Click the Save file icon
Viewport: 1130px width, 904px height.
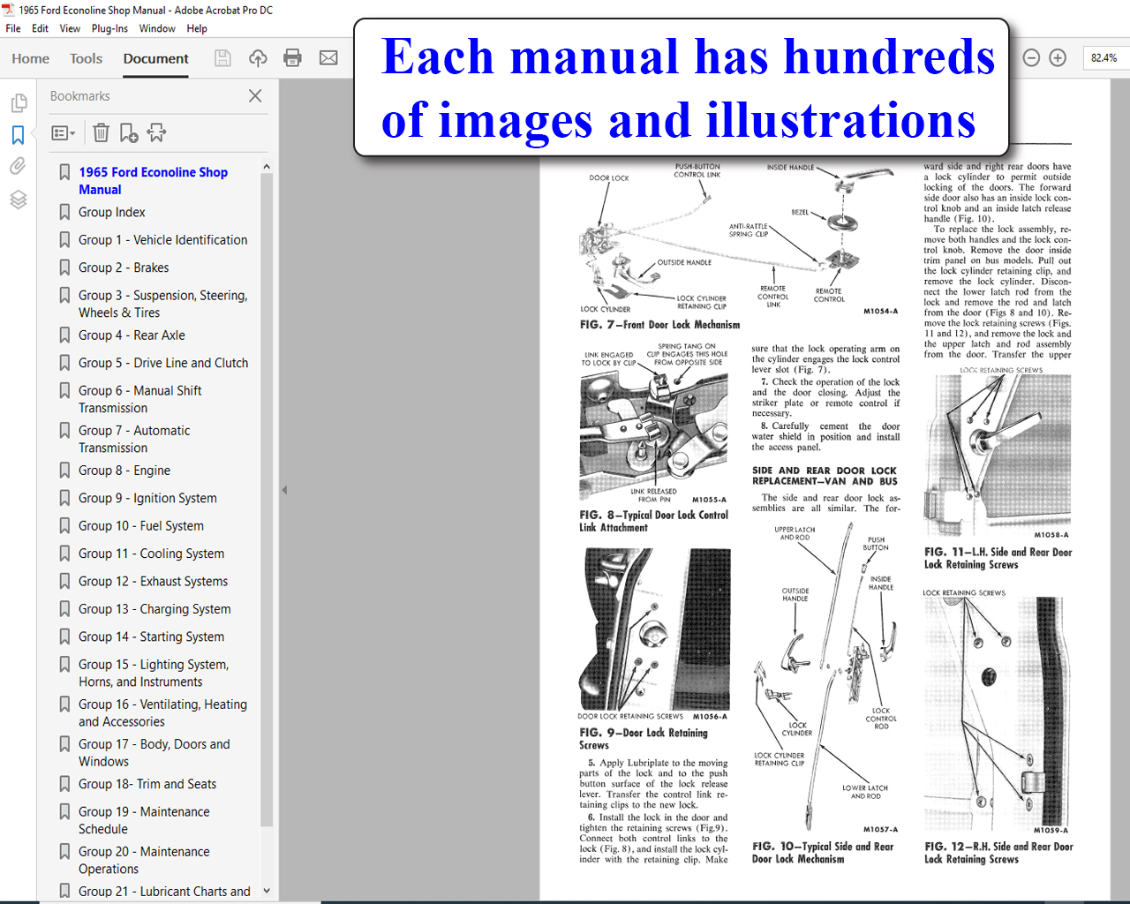click(x=222, y=58)
